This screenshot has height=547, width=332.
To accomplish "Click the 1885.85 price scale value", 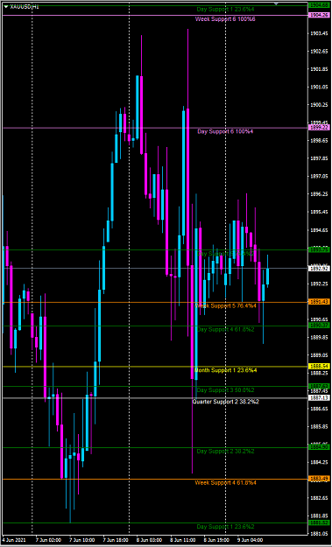I will click(319, 426).
